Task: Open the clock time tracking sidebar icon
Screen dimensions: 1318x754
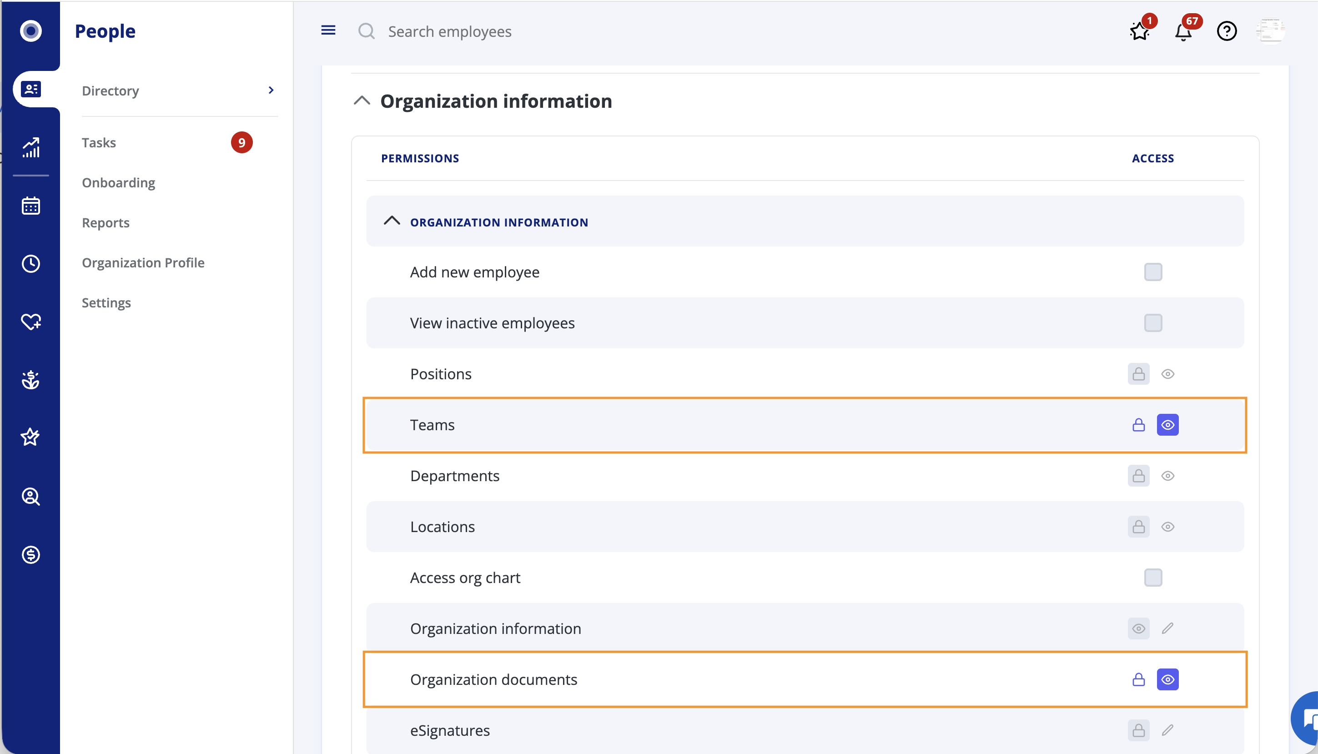Action: [31, 264]
